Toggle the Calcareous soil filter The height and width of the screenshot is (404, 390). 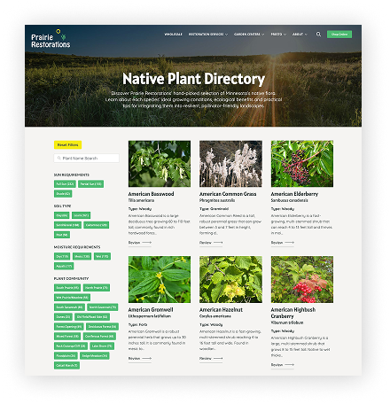(97, 225)
